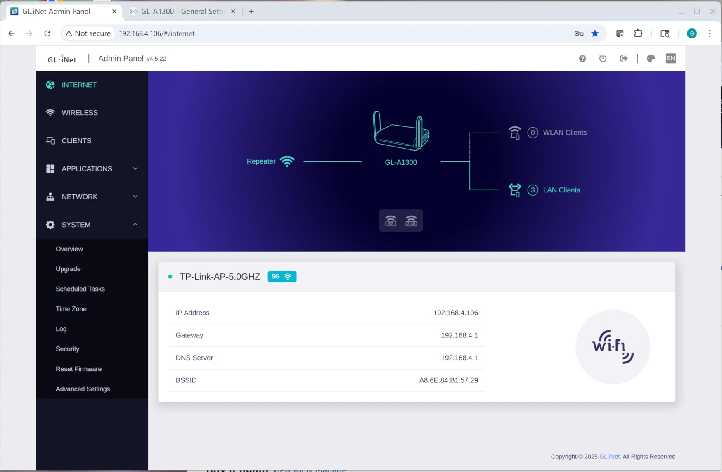Open the GL.iNet footer link

click(610, 456)
